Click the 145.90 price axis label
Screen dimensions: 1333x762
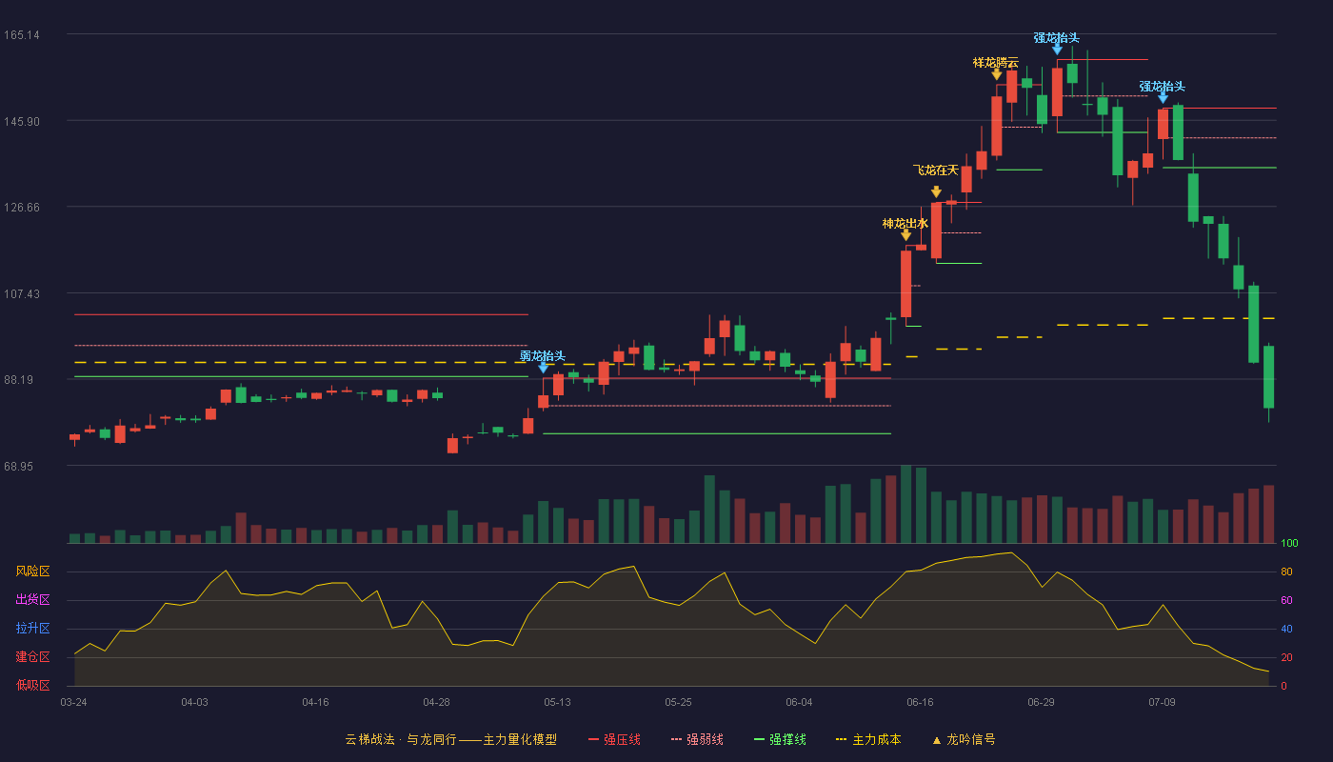tap(21, 121)
